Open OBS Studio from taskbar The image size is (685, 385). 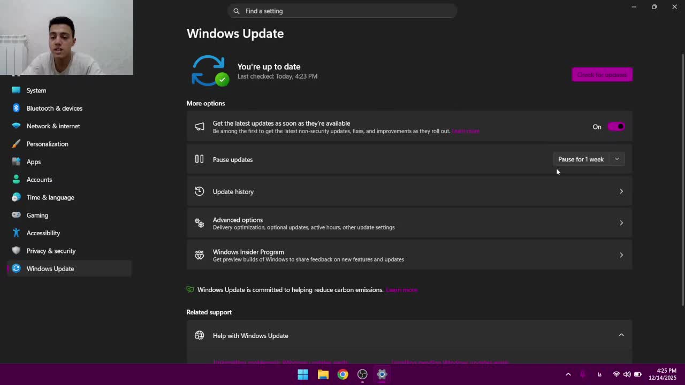[x=362, y=374]
